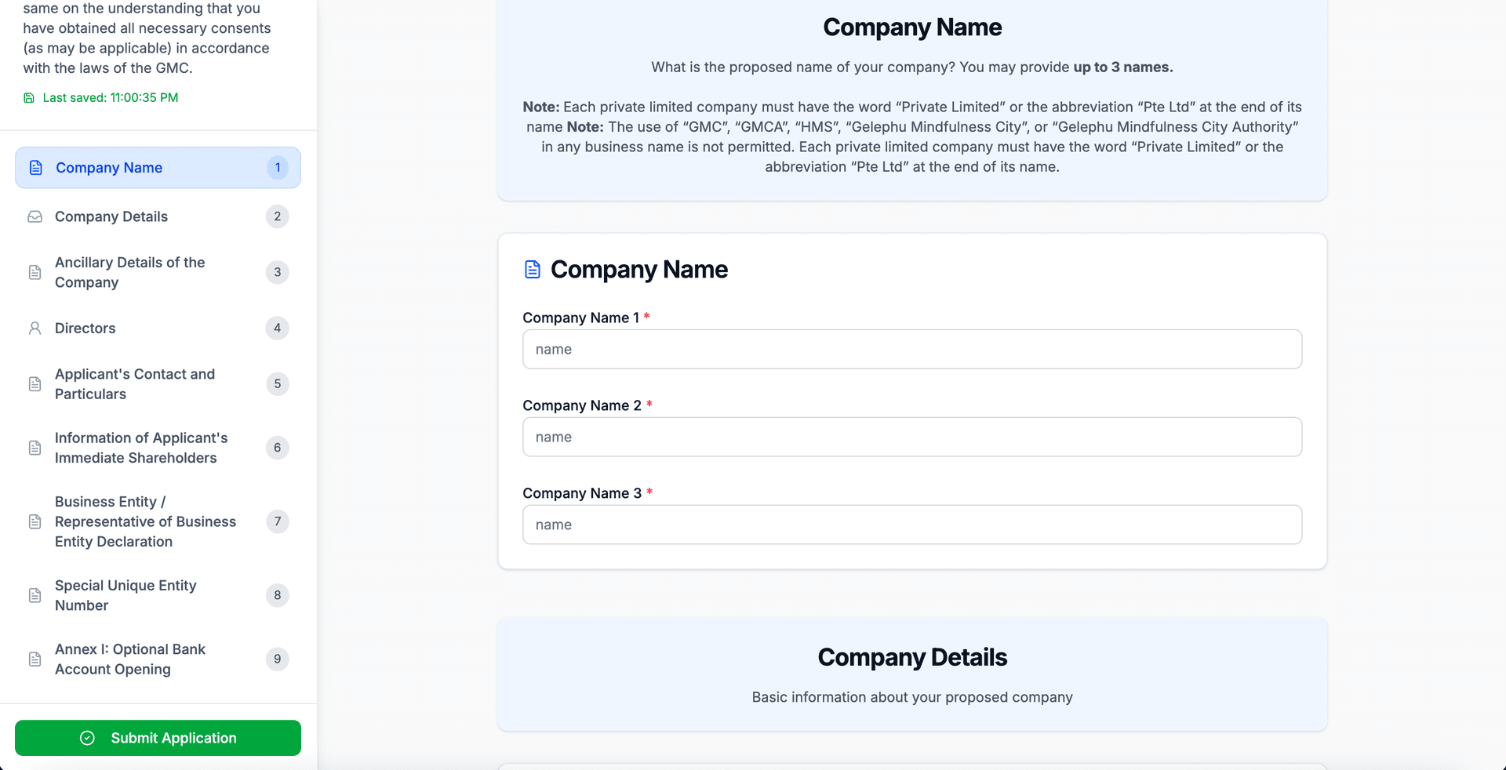Click the document icon for Applicant's Contact section
This screenshot has height=770, width=1506.
(x=35, y=384)
